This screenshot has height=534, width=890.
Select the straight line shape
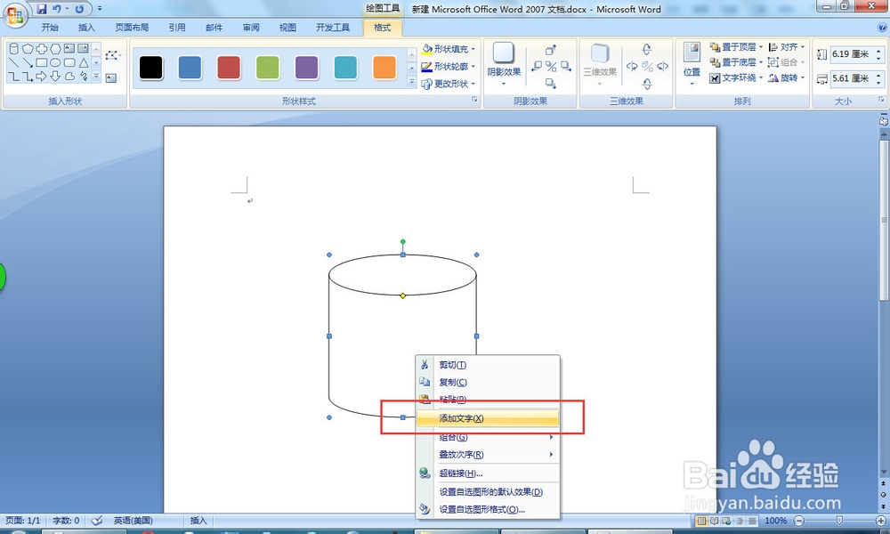coord(14,62)
